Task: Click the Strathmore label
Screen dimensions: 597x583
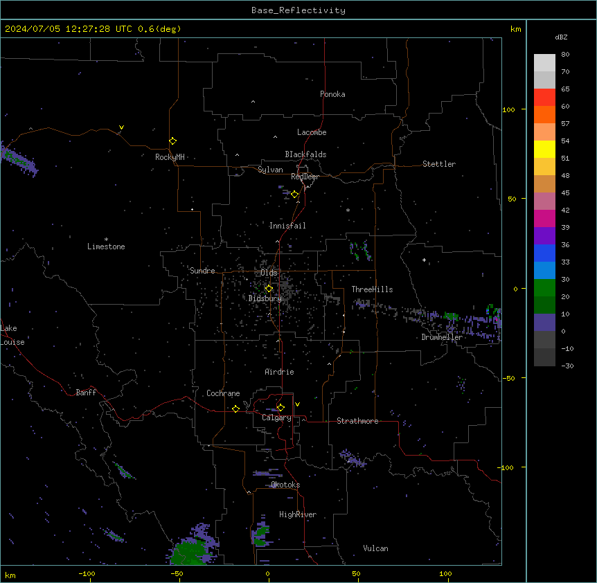Action: [x=357, y=421]
